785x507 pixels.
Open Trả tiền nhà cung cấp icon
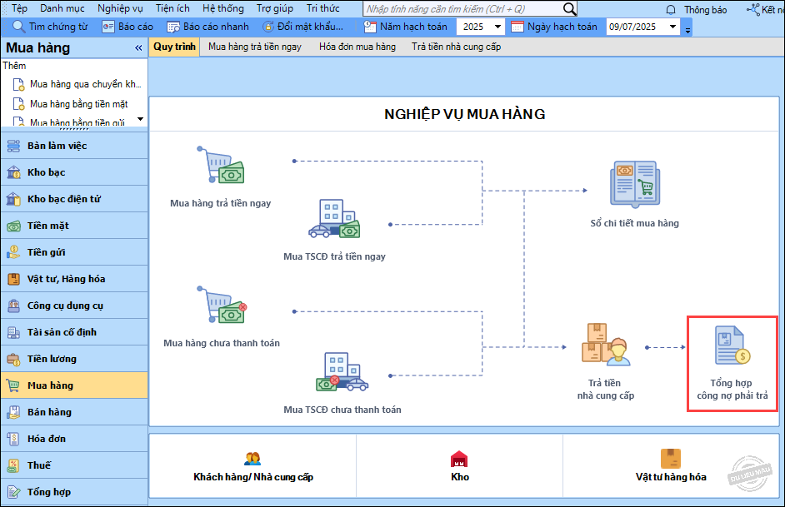pos(606,345)
